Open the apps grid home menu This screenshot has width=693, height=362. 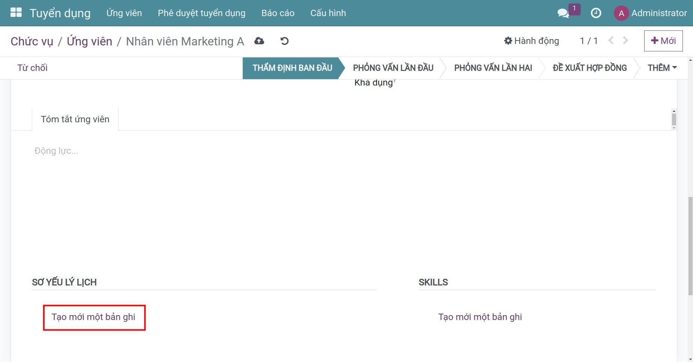[x=16, y=13]
